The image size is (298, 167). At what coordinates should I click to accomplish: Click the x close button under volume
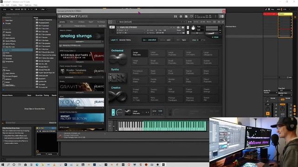coord(215,37)
